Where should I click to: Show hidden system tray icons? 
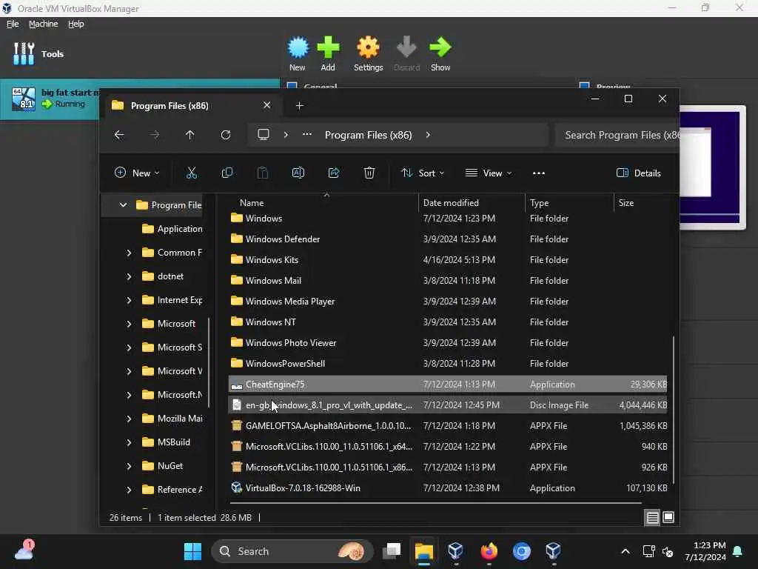pos(625,551)
